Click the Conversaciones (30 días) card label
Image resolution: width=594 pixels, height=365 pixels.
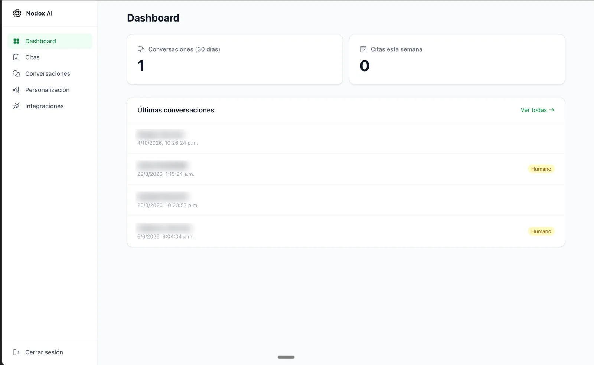click(184, 49)
